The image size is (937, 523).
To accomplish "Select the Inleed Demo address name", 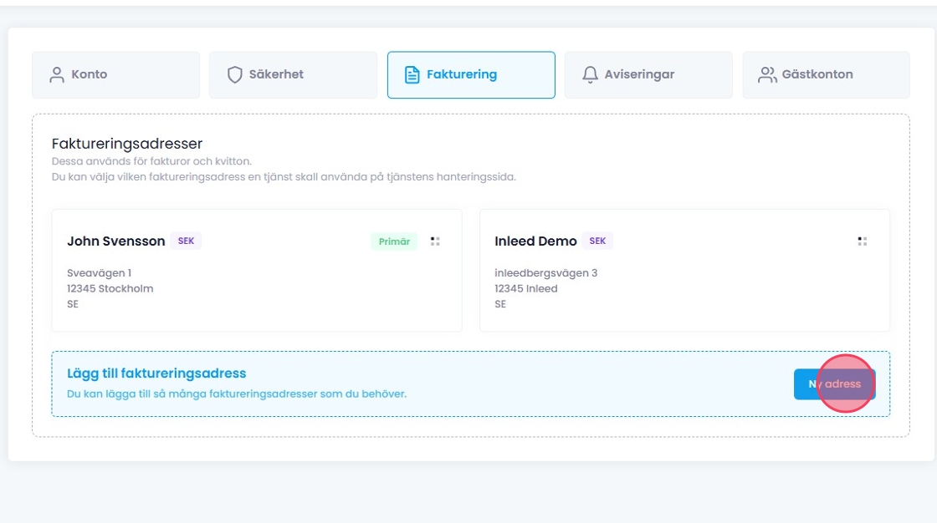I will [535, 241].
